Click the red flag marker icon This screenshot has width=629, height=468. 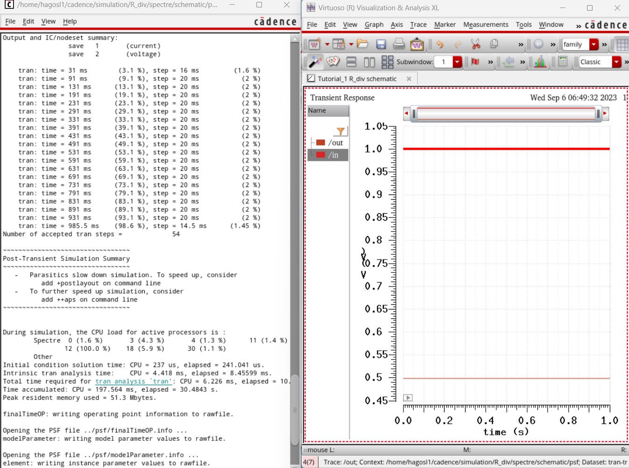click(475, 62)
